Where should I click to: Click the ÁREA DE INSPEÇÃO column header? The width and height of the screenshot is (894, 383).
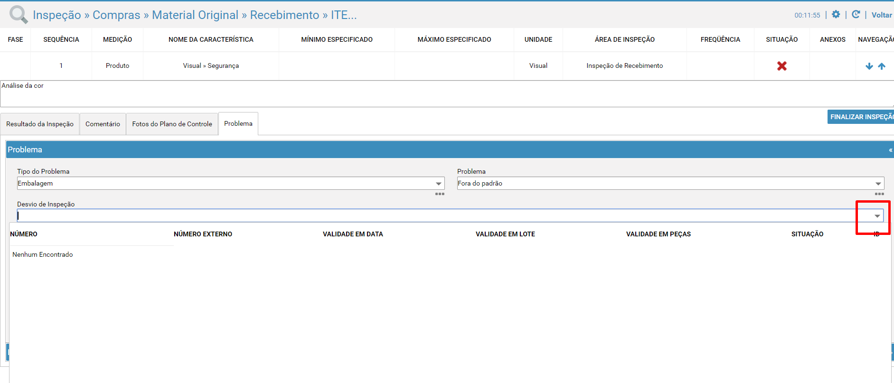[x=624, y=39]
